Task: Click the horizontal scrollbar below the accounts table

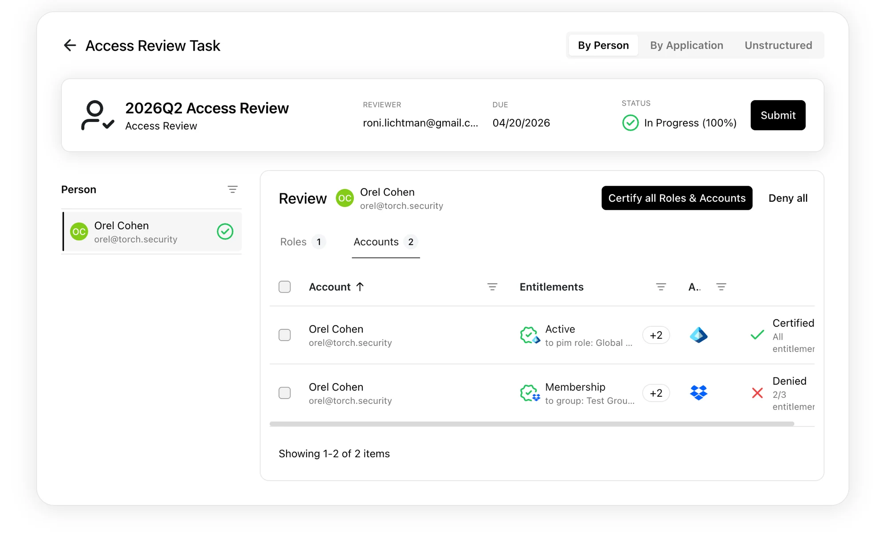Action: (532, 424)
